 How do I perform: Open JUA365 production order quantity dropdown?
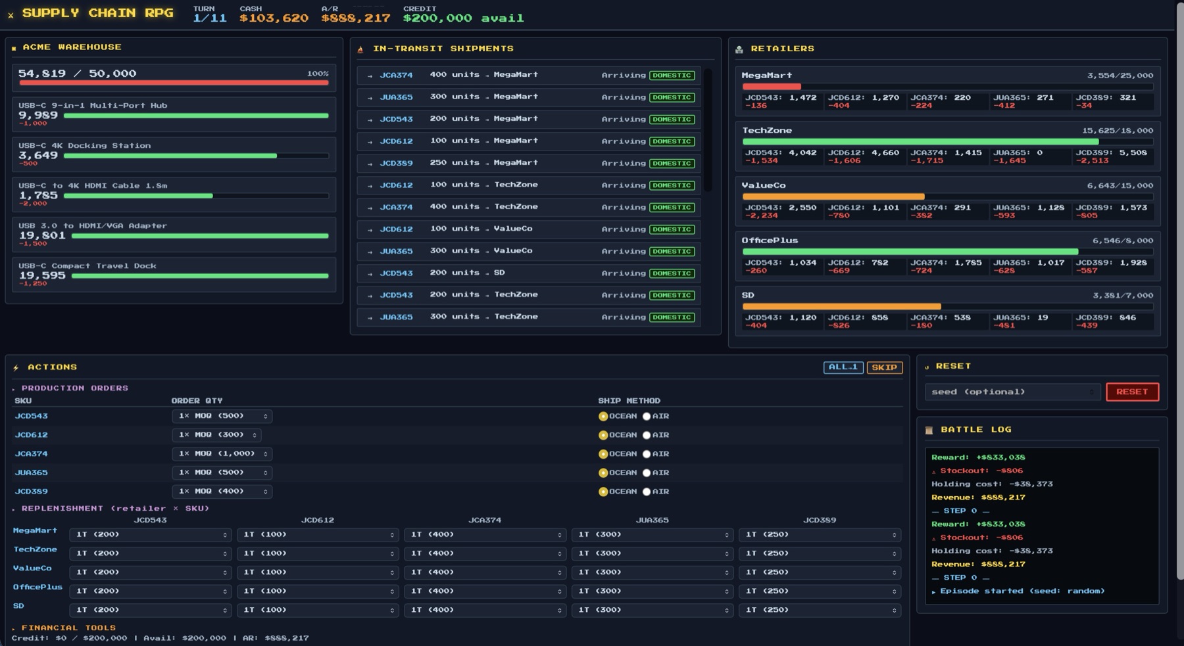pos(222,473)
